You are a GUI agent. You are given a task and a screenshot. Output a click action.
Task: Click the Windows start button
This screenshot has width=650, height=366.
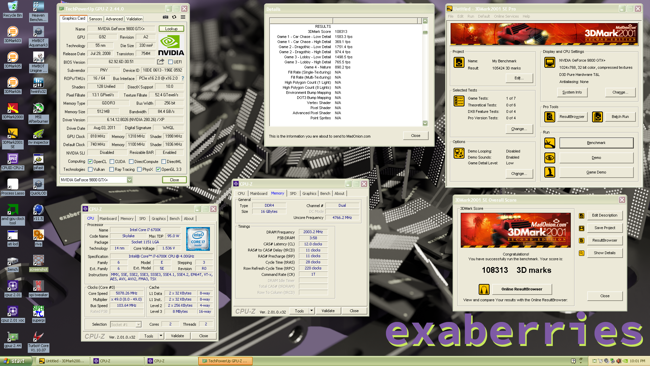(x=16, y=361)
